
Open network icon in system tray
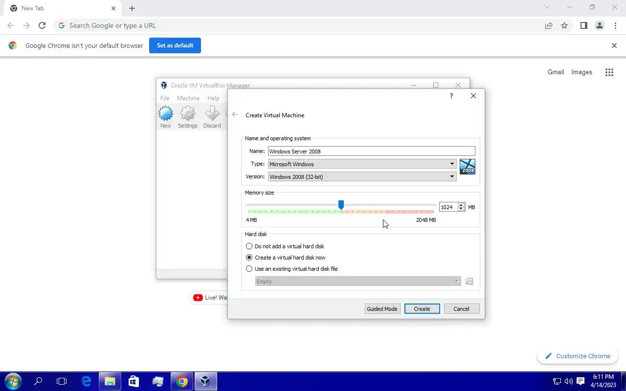click(557, 381)
